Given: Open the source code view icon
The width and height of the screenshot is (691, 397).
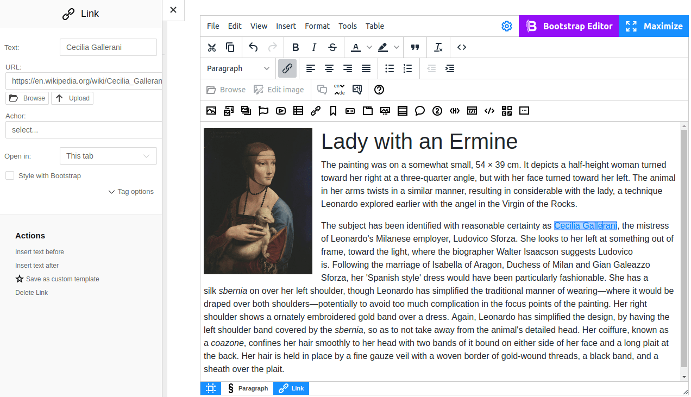Looking at the screenshot, I should click(x=462, y=47).
